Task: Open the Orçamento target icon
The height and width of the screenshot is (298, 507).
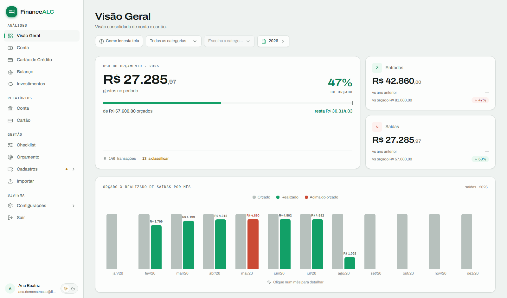Action: pyautogui.click(x=10, y=157)
